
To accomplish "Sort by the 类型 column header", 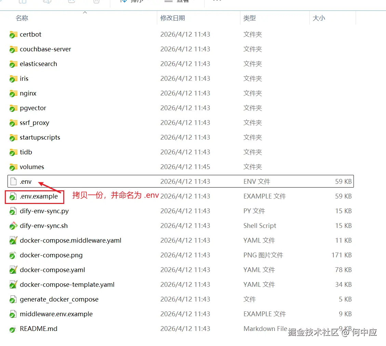I will coord(250,18).
